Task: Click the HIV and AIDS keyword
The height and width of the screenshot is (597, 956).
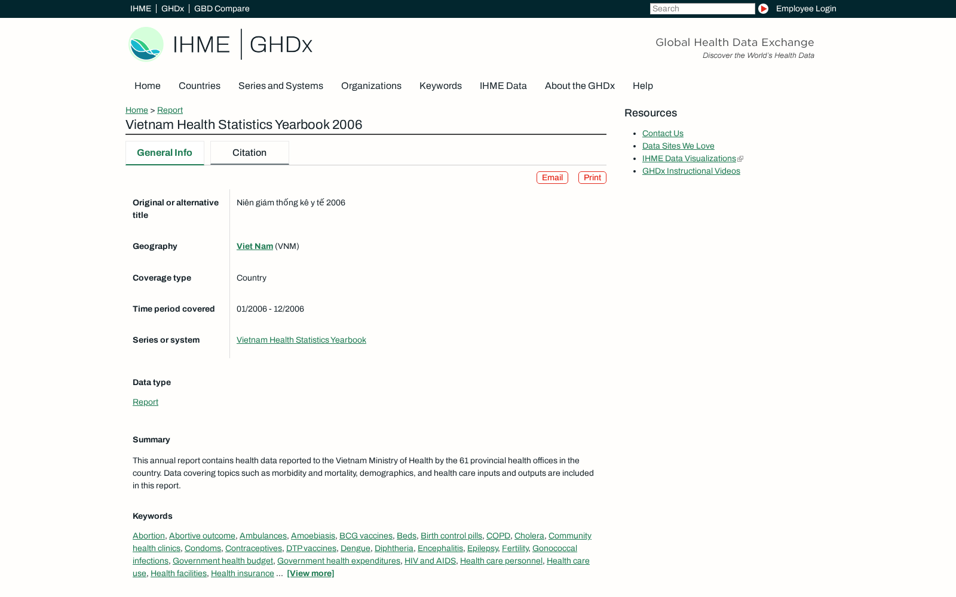Action: click(430, 561)
